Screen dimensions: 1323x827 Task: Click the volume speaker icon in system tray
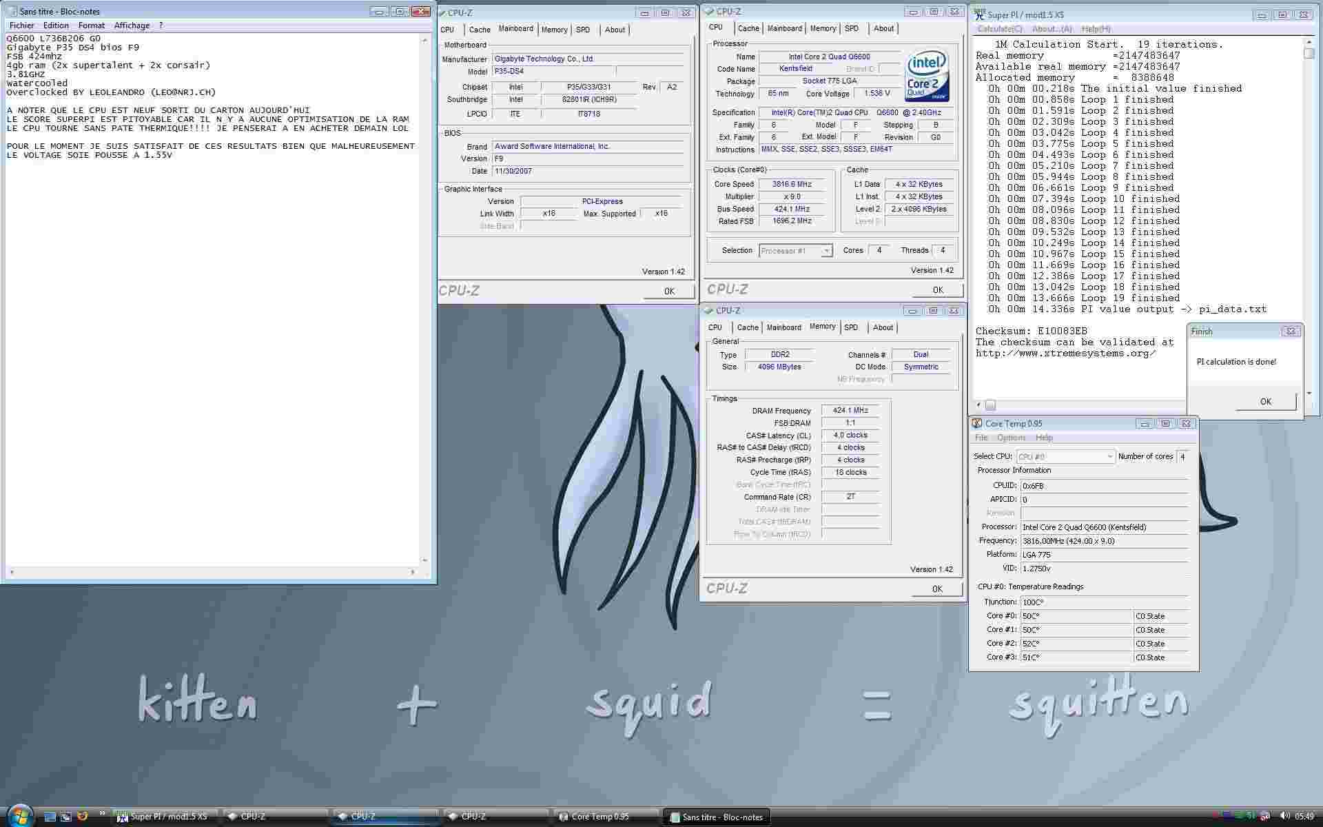coord(1284,817)
